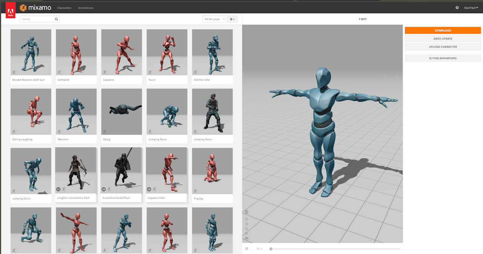483x254 pixels.
Task: Toggle skeleton view icon in viewport
Action: [x=246, y=212]
